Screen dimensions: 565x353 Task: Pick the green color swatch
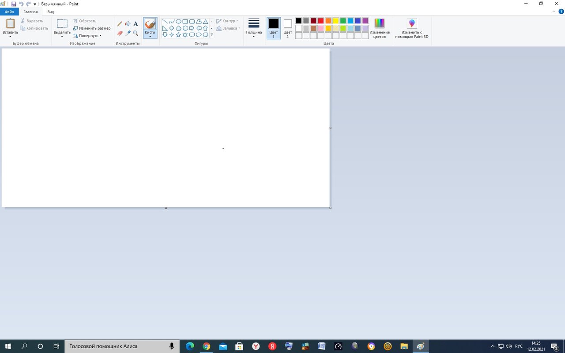tap(343, 21)
